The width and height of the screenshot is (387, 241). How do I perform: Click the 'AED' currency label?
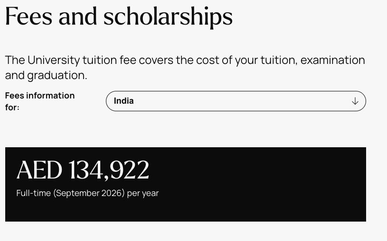(x=39, y=170)
